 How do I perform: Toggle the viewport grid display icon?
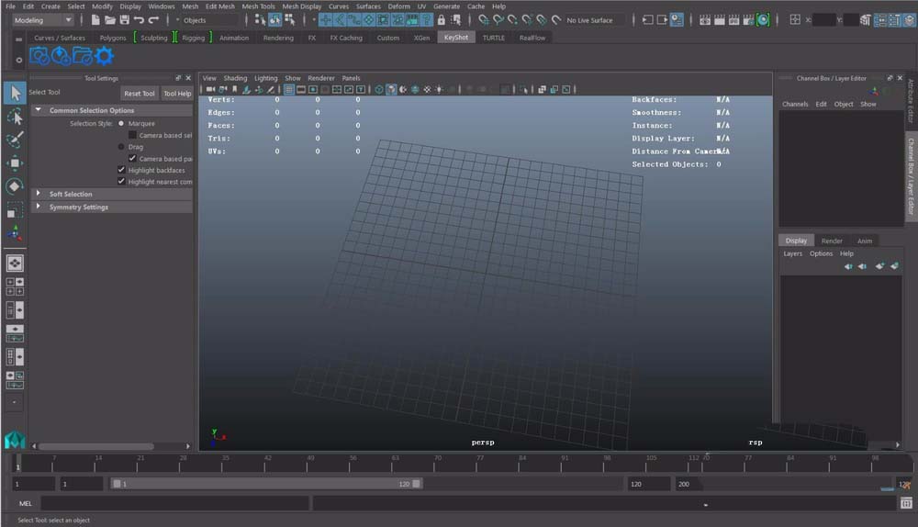[x=289, y=89]
